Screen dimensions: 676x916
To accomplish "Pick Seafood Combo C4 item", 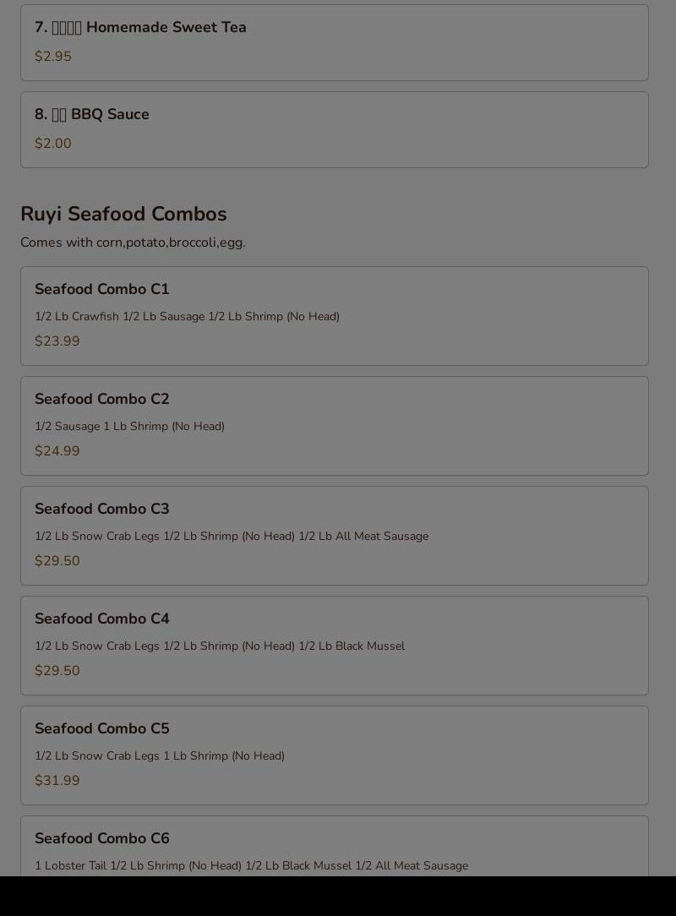I will tap(335, 646).
